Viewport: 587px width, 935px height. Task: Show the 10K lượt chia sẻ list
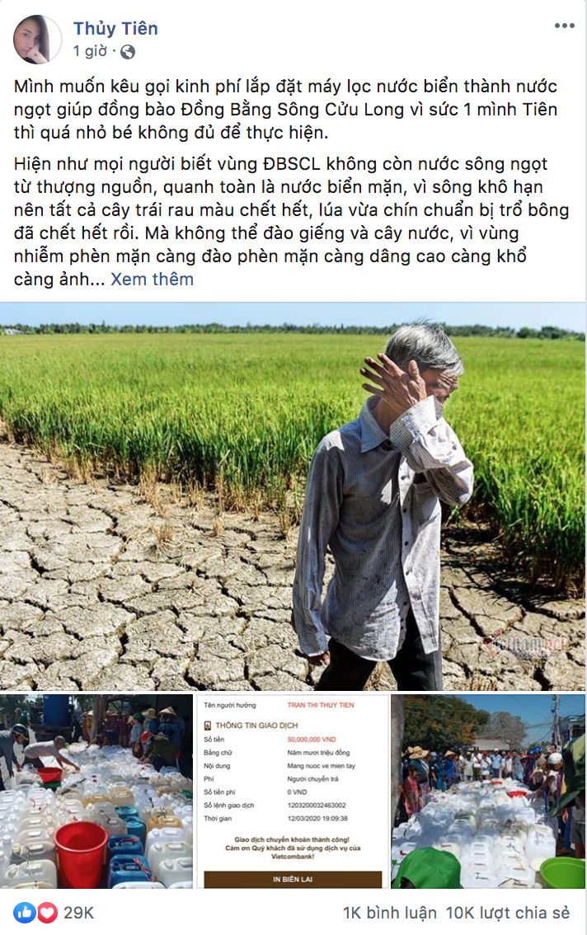(x=508, y=913)
